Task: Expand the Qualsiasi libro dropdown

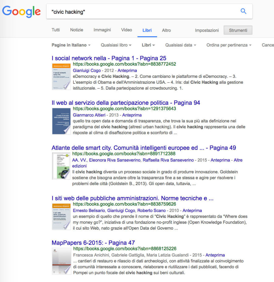Action: click(x=116, y=45)
